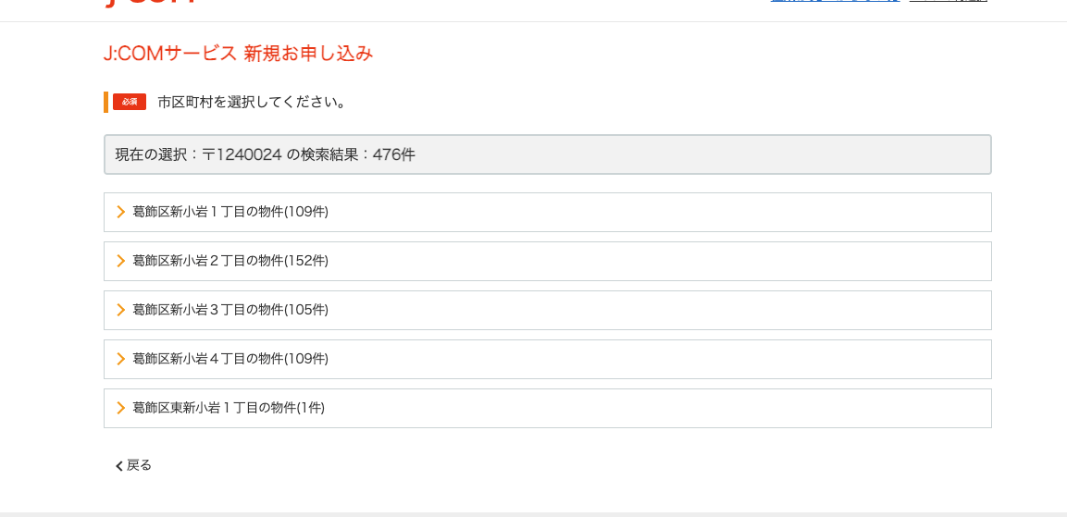The width and height of the screenshot is (1067, 517).
Task: Click the chevron icon next to 新小岩３丁目
Action: pyautogui.click(x=120, y=310)
